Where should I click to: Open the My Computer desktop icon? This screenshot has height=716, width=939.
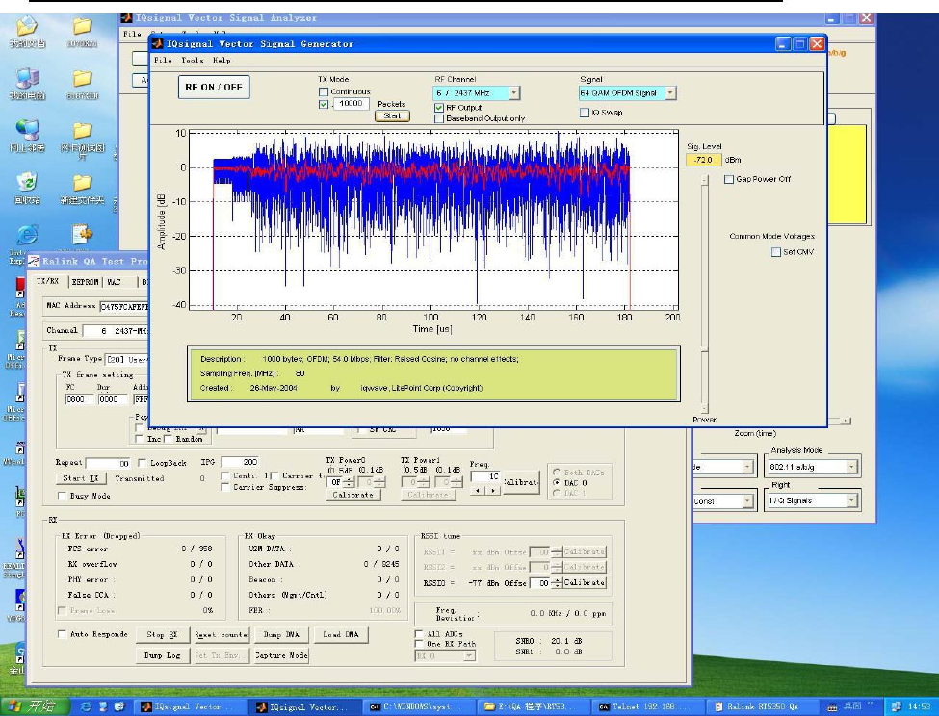tap(27, 79)
